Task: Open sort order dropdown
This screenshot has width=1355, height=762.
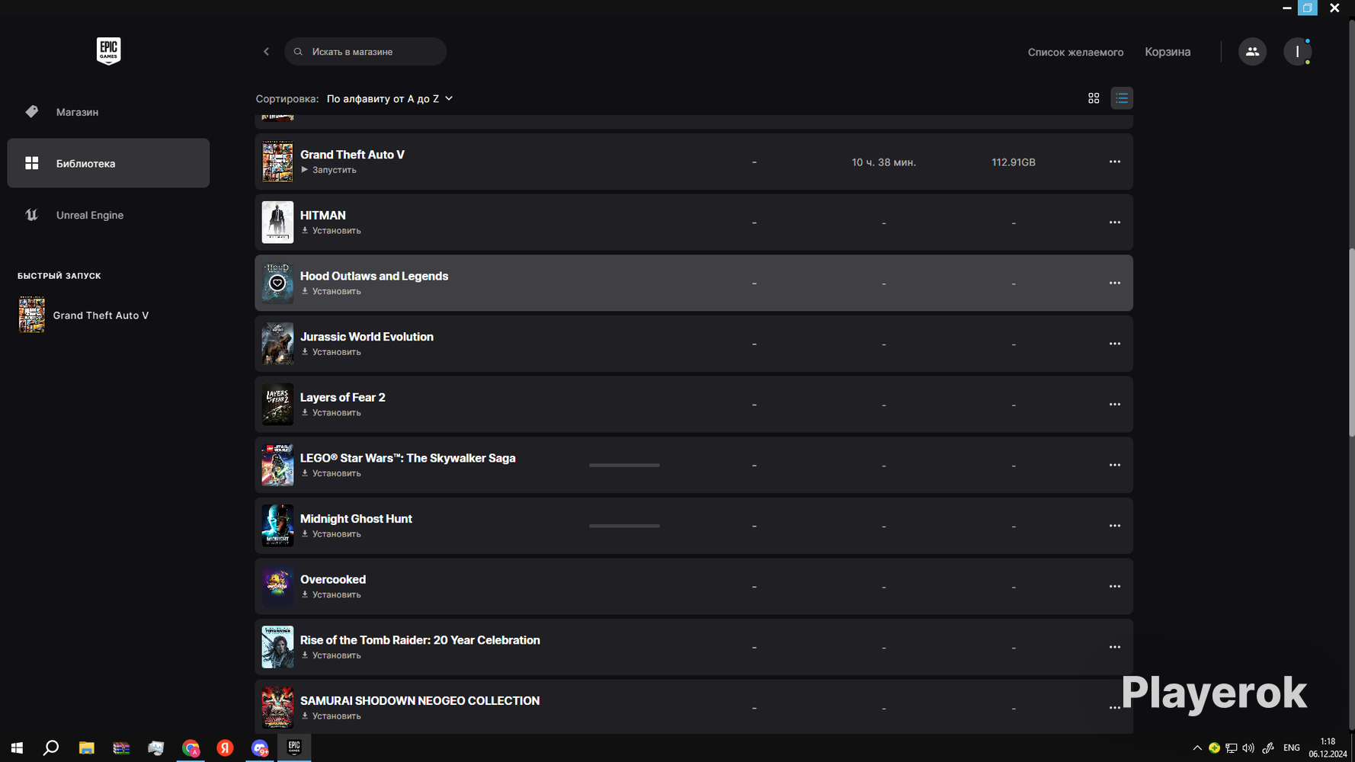Action: click(390, 98)
